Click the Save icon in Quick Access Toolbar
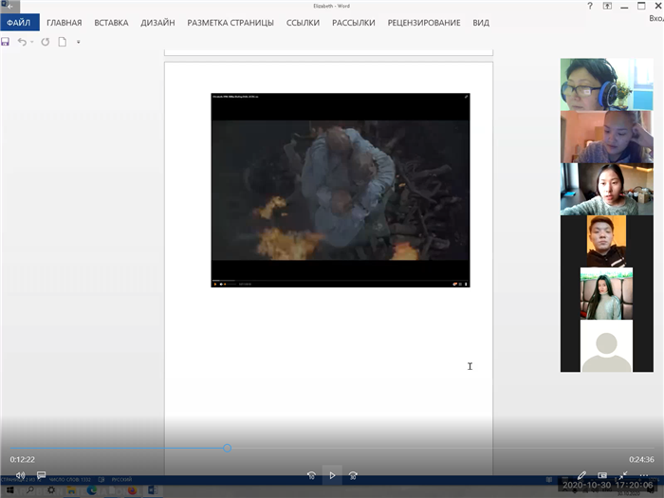 pyautogui.click(x=6, y=42)
